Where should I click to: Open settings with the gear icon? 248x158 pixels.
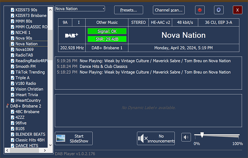[x=219, y=10]
